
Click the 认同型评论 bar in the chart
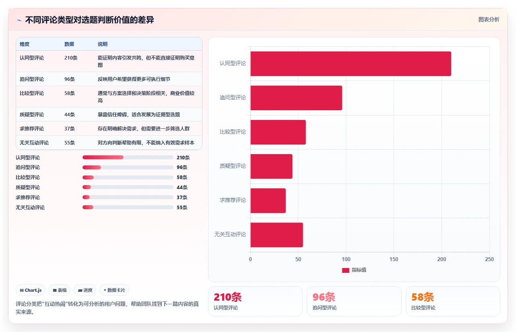click(x=351, y=64)
